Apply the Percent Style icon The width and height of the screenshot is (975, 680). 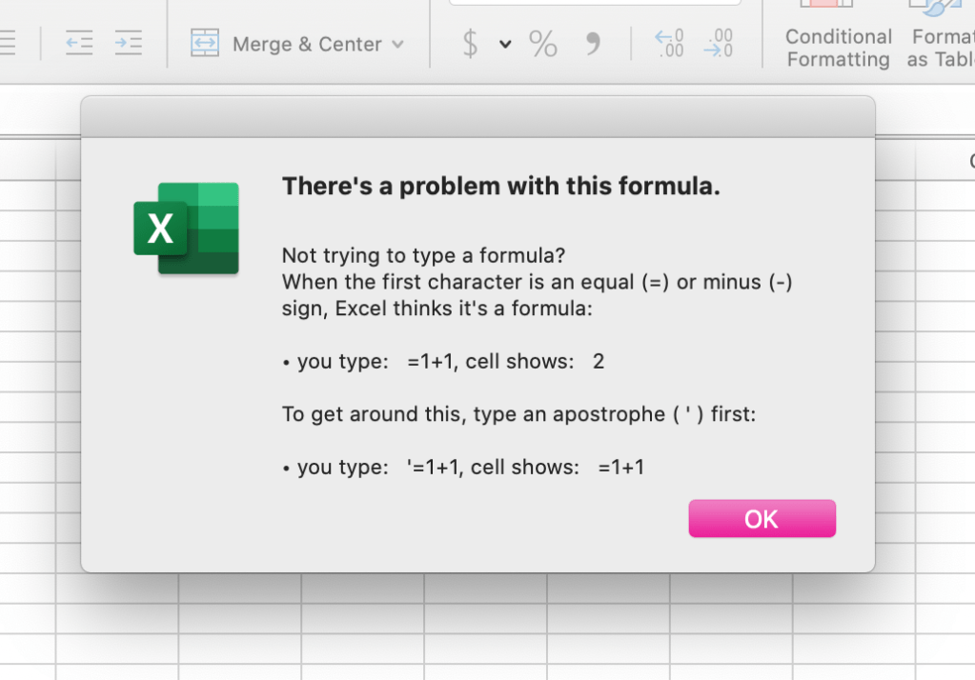pos(543,44)
